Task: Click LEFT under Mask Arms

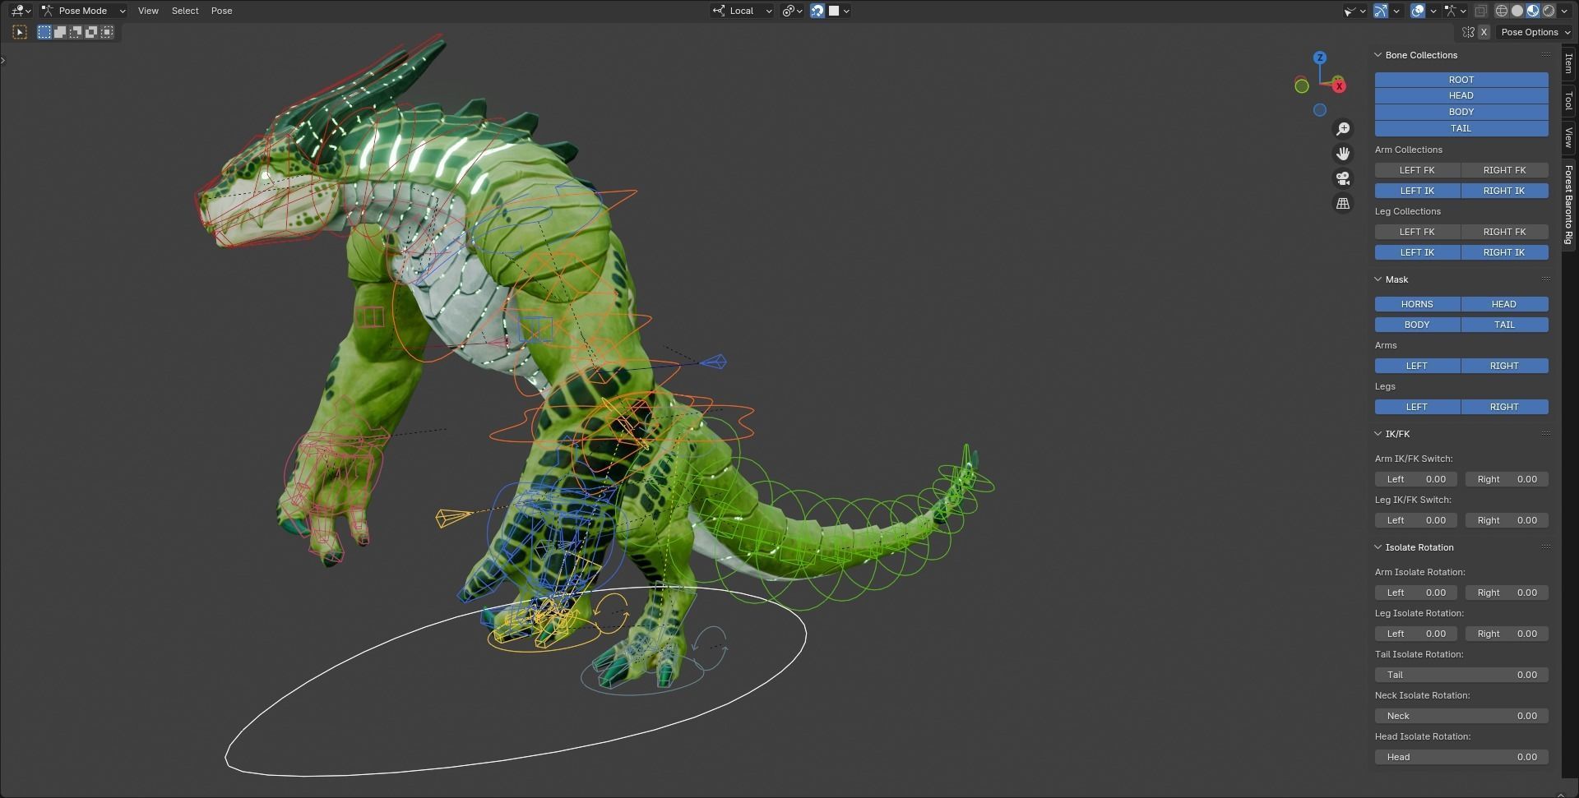Action: point(1417,366)
